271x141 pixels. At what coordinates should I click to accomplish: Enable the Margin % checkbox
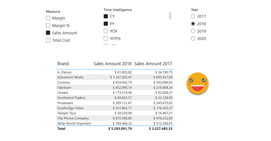(x=48, y=26)
